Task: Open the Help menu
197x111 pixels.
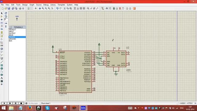Action: [76, 5]
